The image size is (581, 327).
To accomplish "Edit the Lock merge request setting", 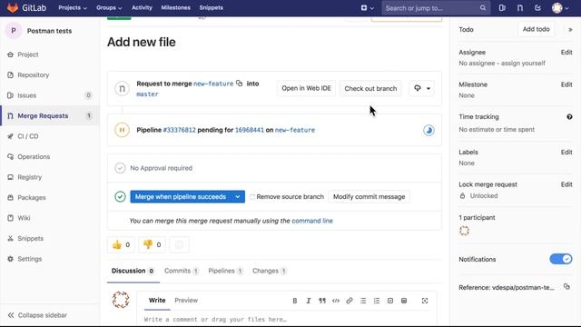I will tap(566, 184).
